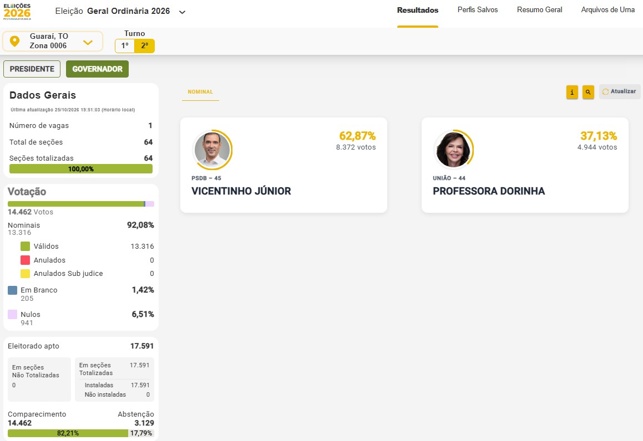Click the Votação vote distribution bar

(x=81, y=204)
